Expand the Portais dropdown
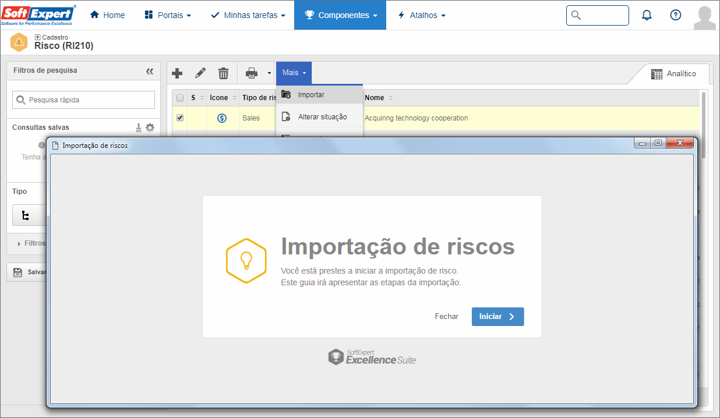Viewport: 720px width, 418px height. click(x=167, y=15)
